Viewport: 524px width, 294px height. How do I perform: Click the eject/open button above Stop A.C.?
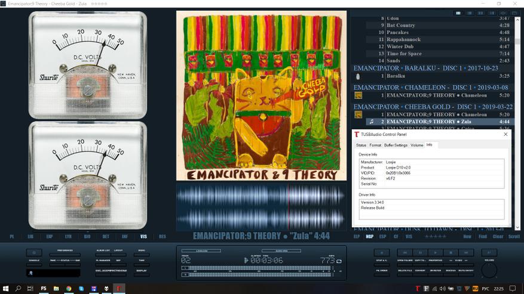(x=382, y=252)
